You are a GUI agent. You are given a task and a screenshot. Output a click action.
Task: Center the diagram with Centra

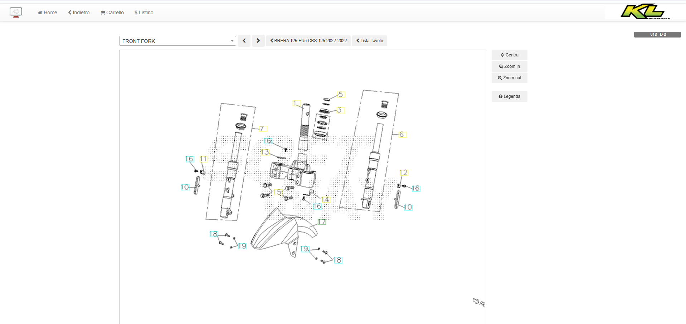(509, 55)
